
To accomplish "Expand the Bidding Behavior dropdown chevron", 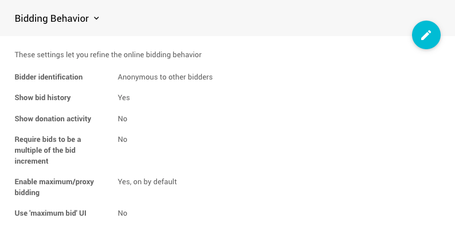I will pyautogui.click(x=96, y=18).
